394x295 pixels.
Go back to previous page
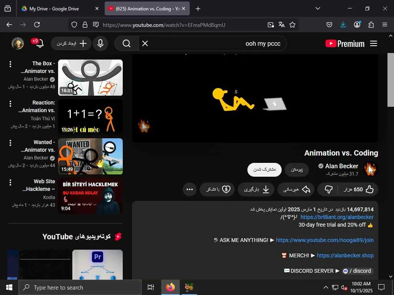tap(9, 25)
